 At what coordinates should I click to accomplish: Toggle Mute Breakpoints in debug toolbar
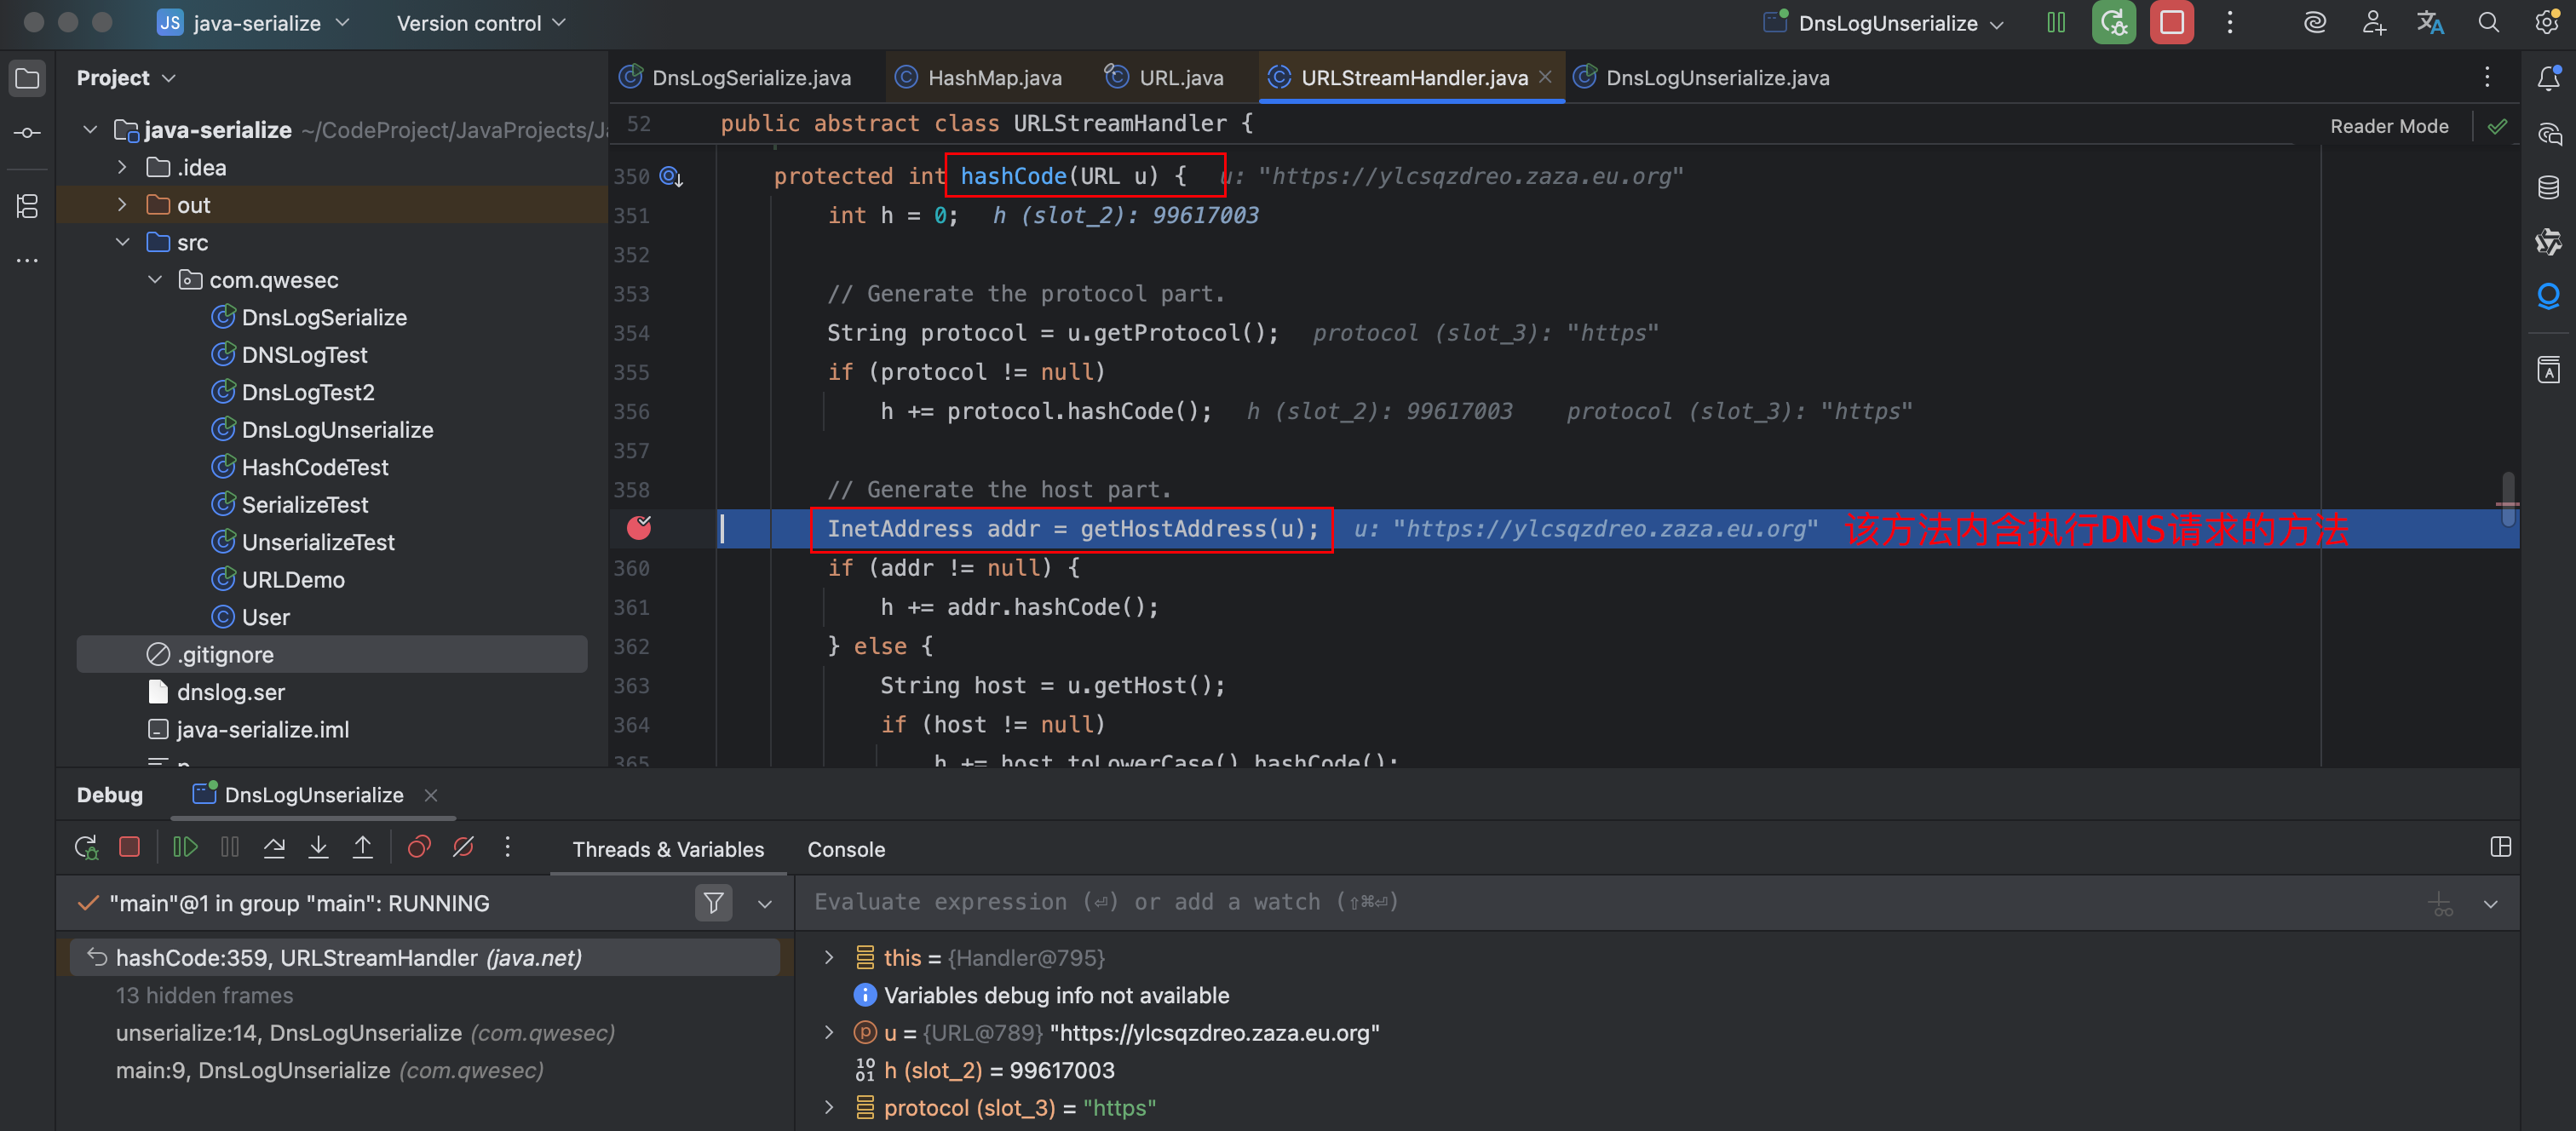[x=463, y=848]
